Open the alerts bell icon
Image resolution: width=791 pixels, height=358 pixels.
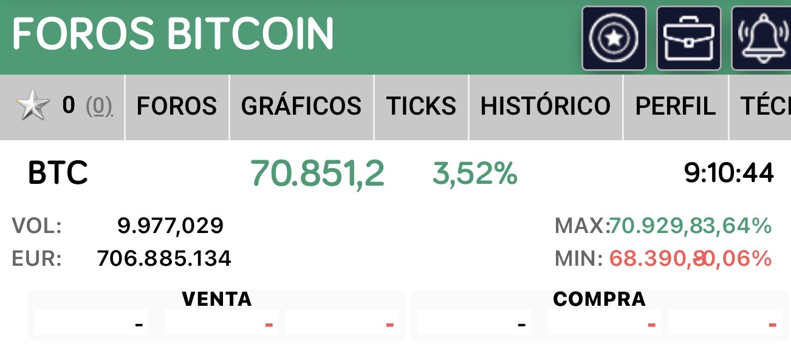click(x=761, y=38)
